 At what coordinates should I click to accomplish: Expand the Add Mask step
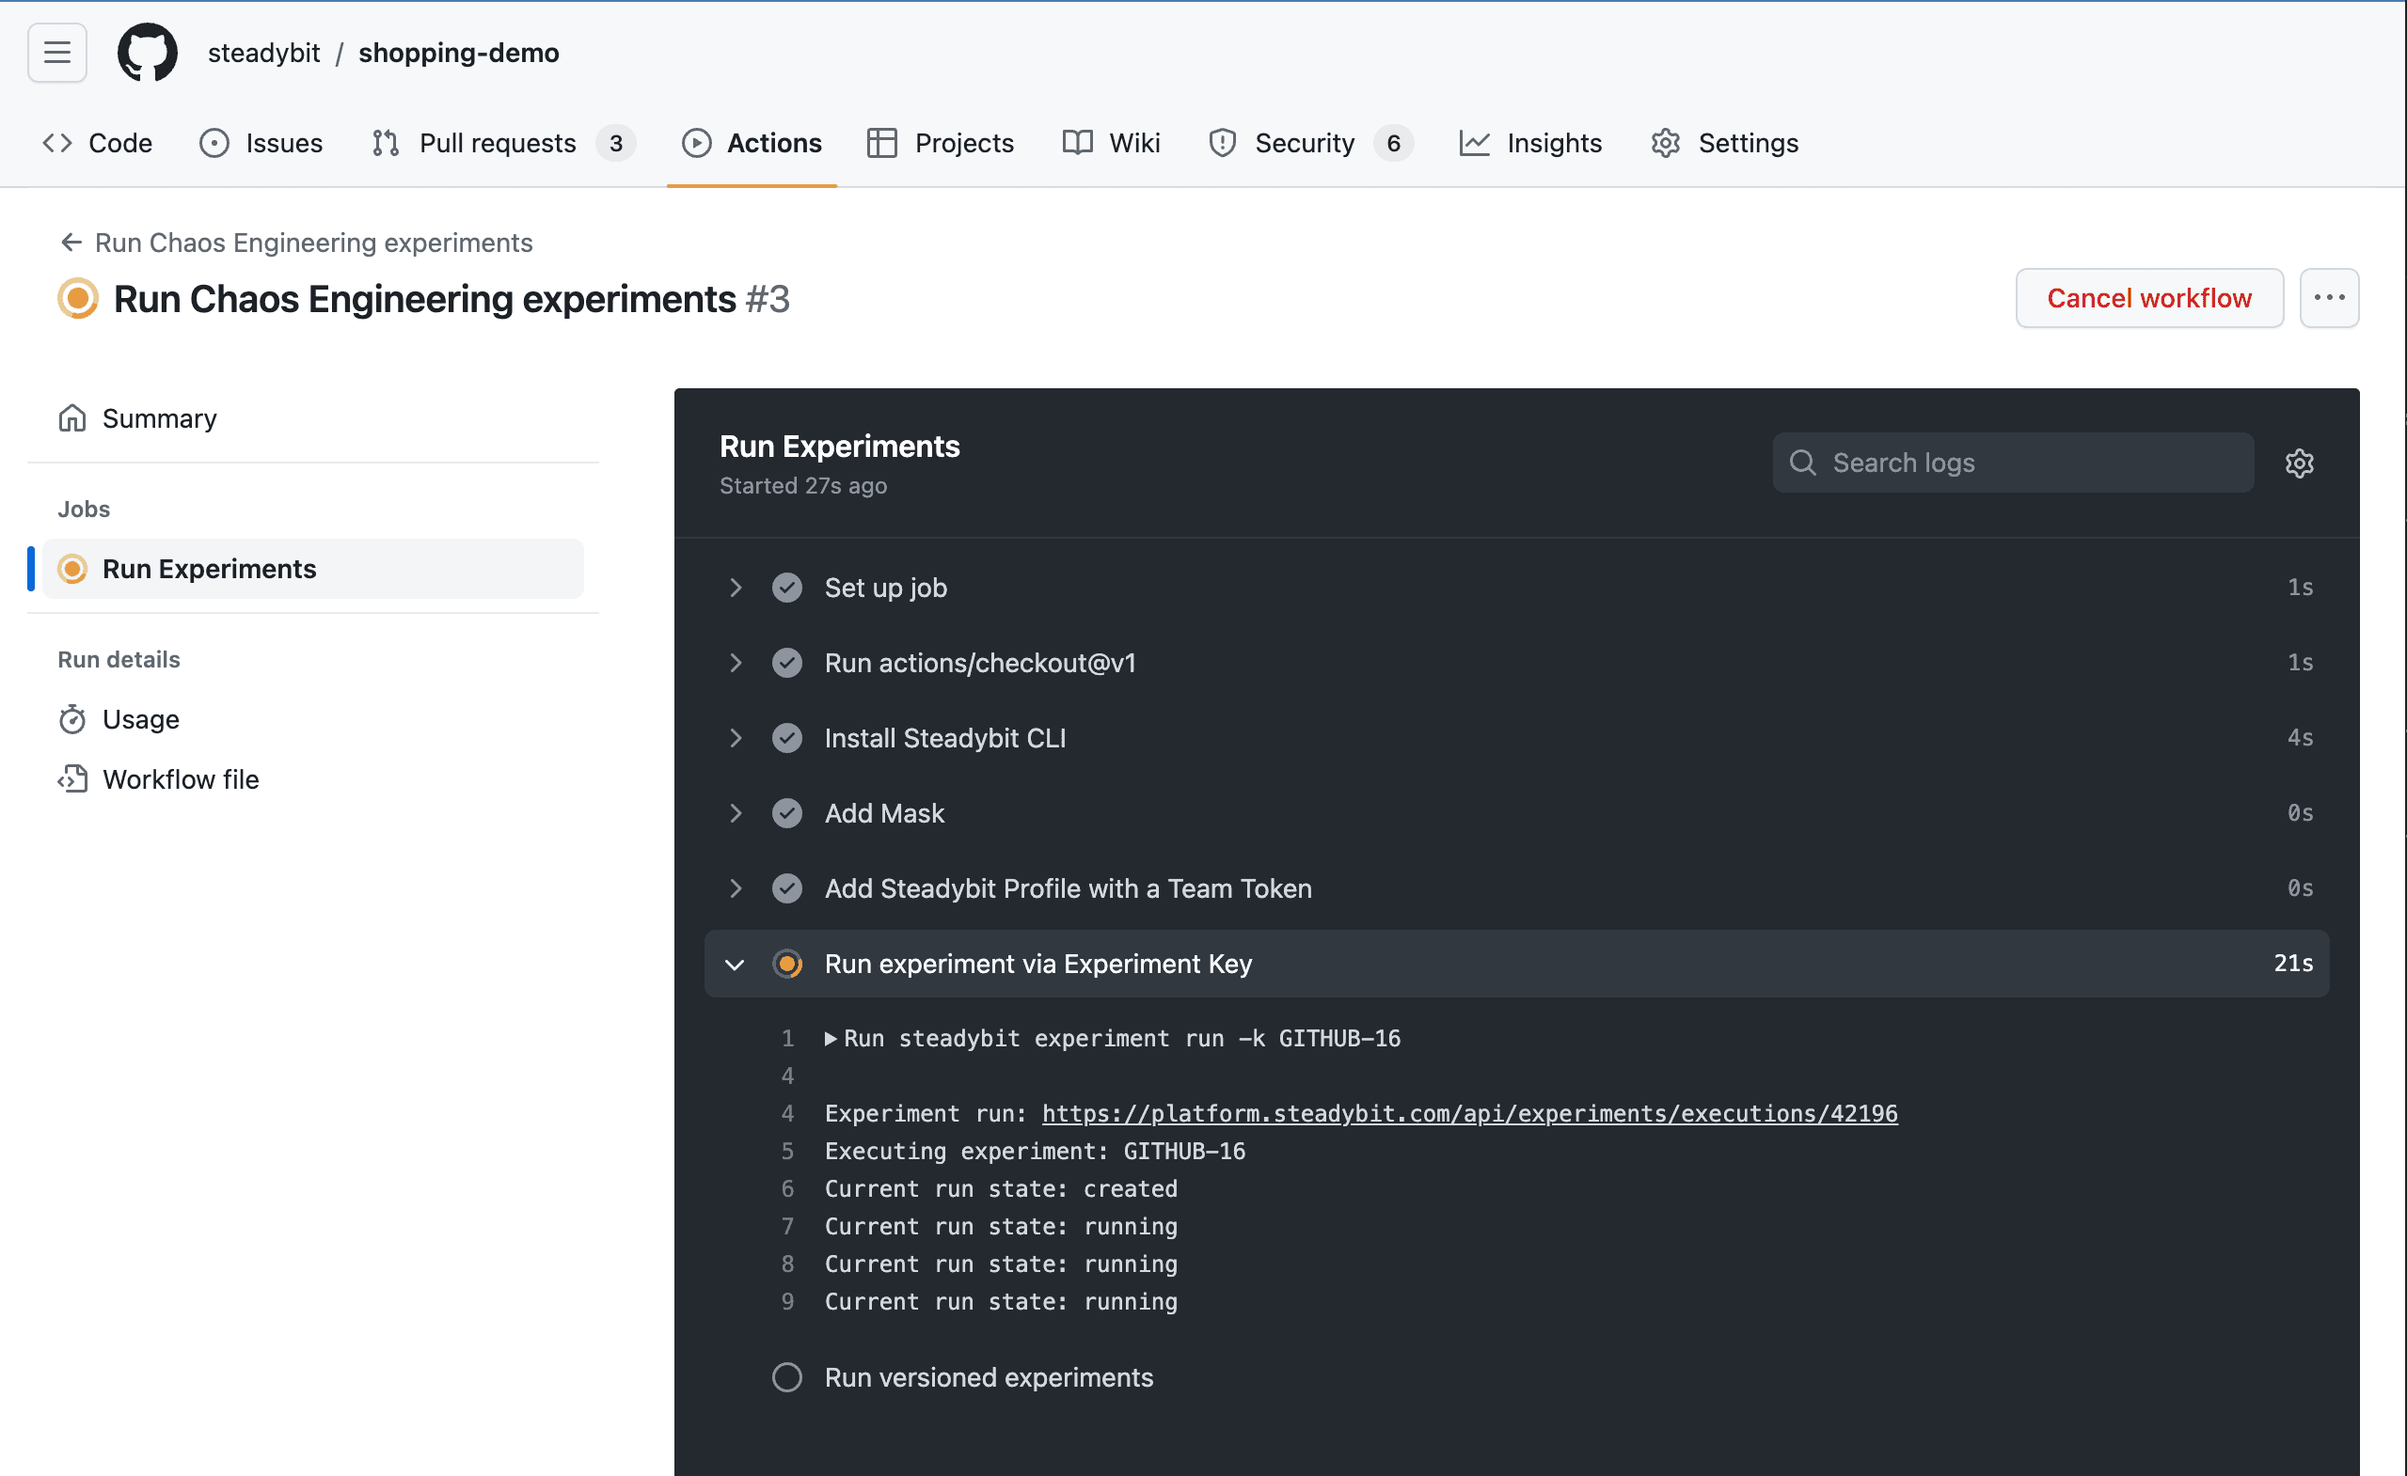[x=736, y=813]
